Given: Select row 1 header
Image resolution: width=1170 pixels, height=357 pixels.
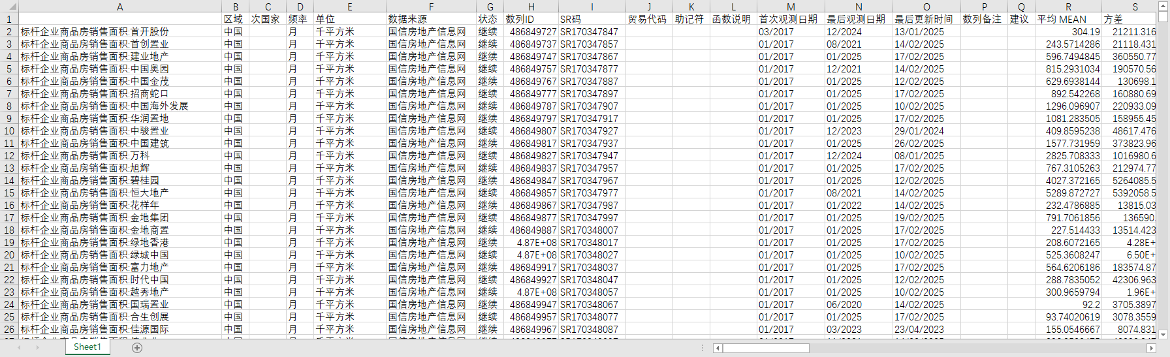Looking at the screenshot, I should click(9, 19).
